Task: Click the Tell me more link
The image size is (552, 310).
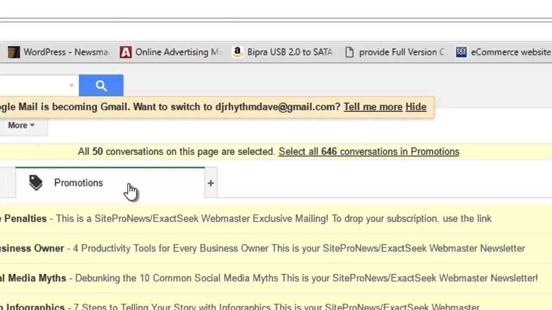Action: 373,107
